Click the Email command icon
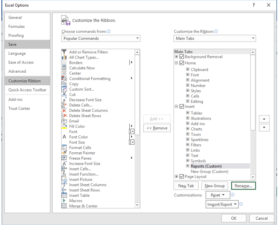This screenshot has width=278, height=225. click(x=64, y=121)
